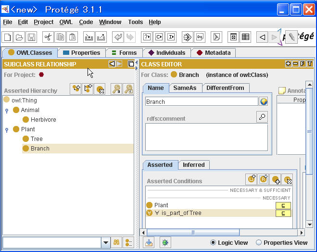Select the Properties View radio button

(259, 242)
